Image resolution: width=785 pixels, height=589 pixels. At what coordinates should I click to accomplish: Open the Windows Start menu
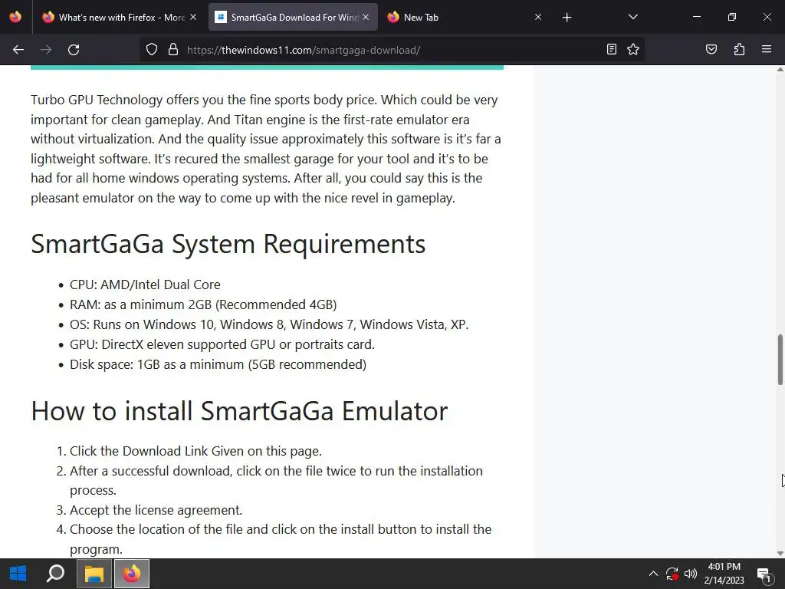[18, 574]
